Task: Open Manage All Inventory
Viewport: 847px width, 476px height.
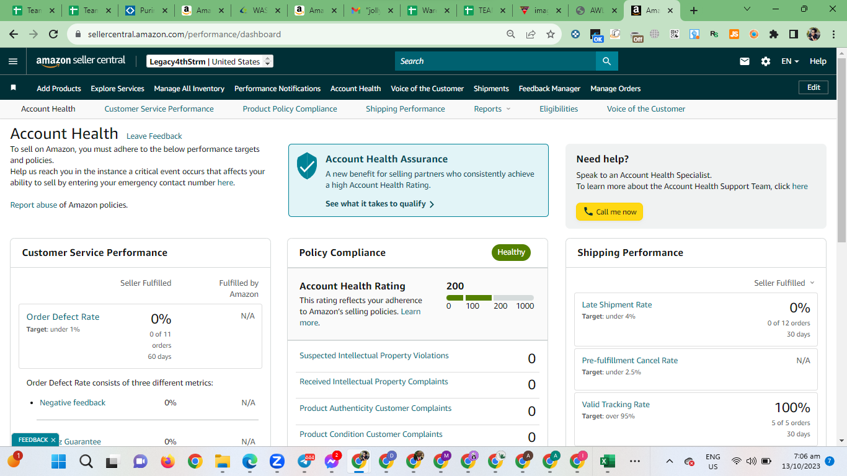Action: (189, 89)
